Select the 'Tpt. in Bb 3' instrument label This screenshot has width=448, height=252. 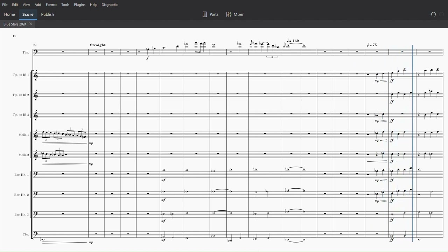tap(21, 115)
